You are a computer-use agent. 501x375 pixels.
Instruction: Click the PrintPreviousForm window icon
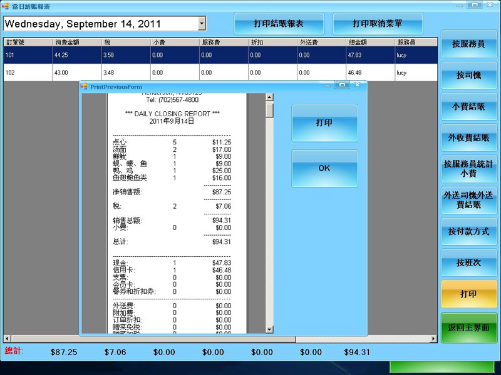tap(85, 86)
